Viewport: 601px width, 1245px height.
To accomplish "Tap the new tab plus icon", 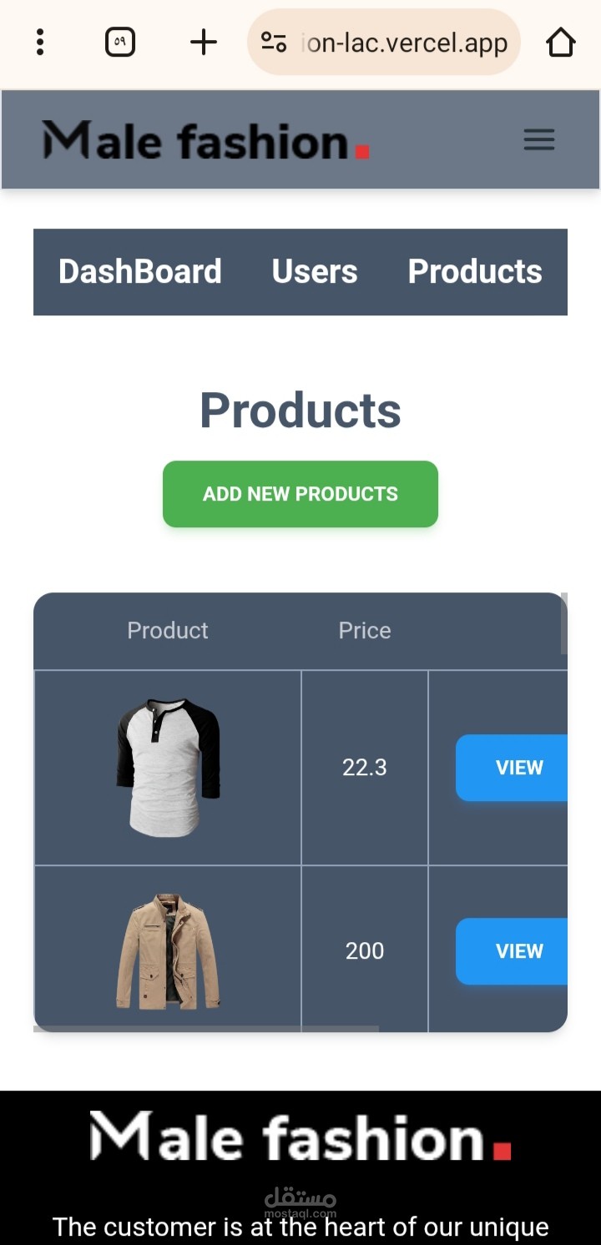I will pyautogui.click(x=204, y=42).
